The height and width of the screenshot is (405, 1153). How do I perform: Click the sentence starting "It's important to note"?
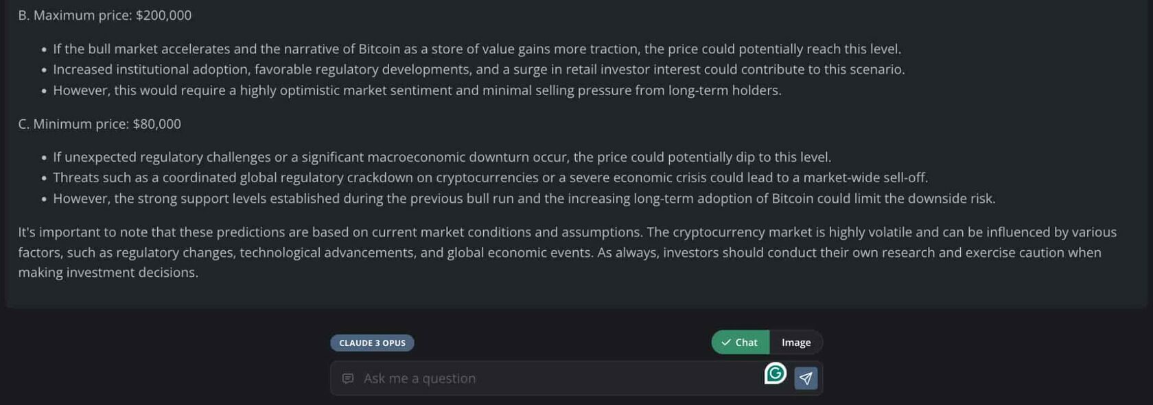329,232
